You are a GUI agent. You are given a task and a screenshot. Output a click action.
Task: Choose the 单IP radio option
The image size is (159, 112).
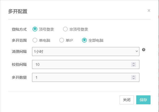(x=61, y=40)
